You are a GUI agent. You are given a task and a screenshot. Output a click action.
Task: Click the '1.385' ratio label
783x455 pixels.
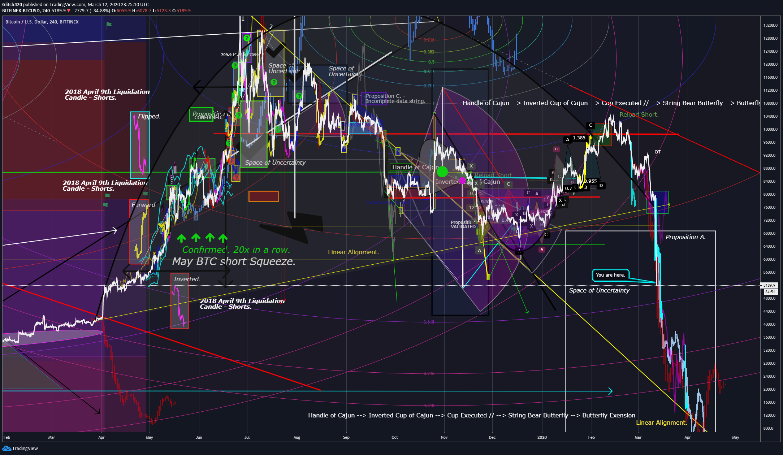(579, 138)
